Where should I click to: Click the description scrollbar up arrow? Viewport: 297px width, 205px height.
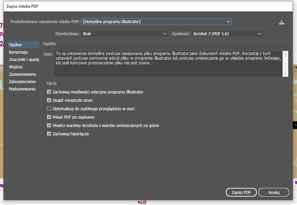tap(285, 54)
